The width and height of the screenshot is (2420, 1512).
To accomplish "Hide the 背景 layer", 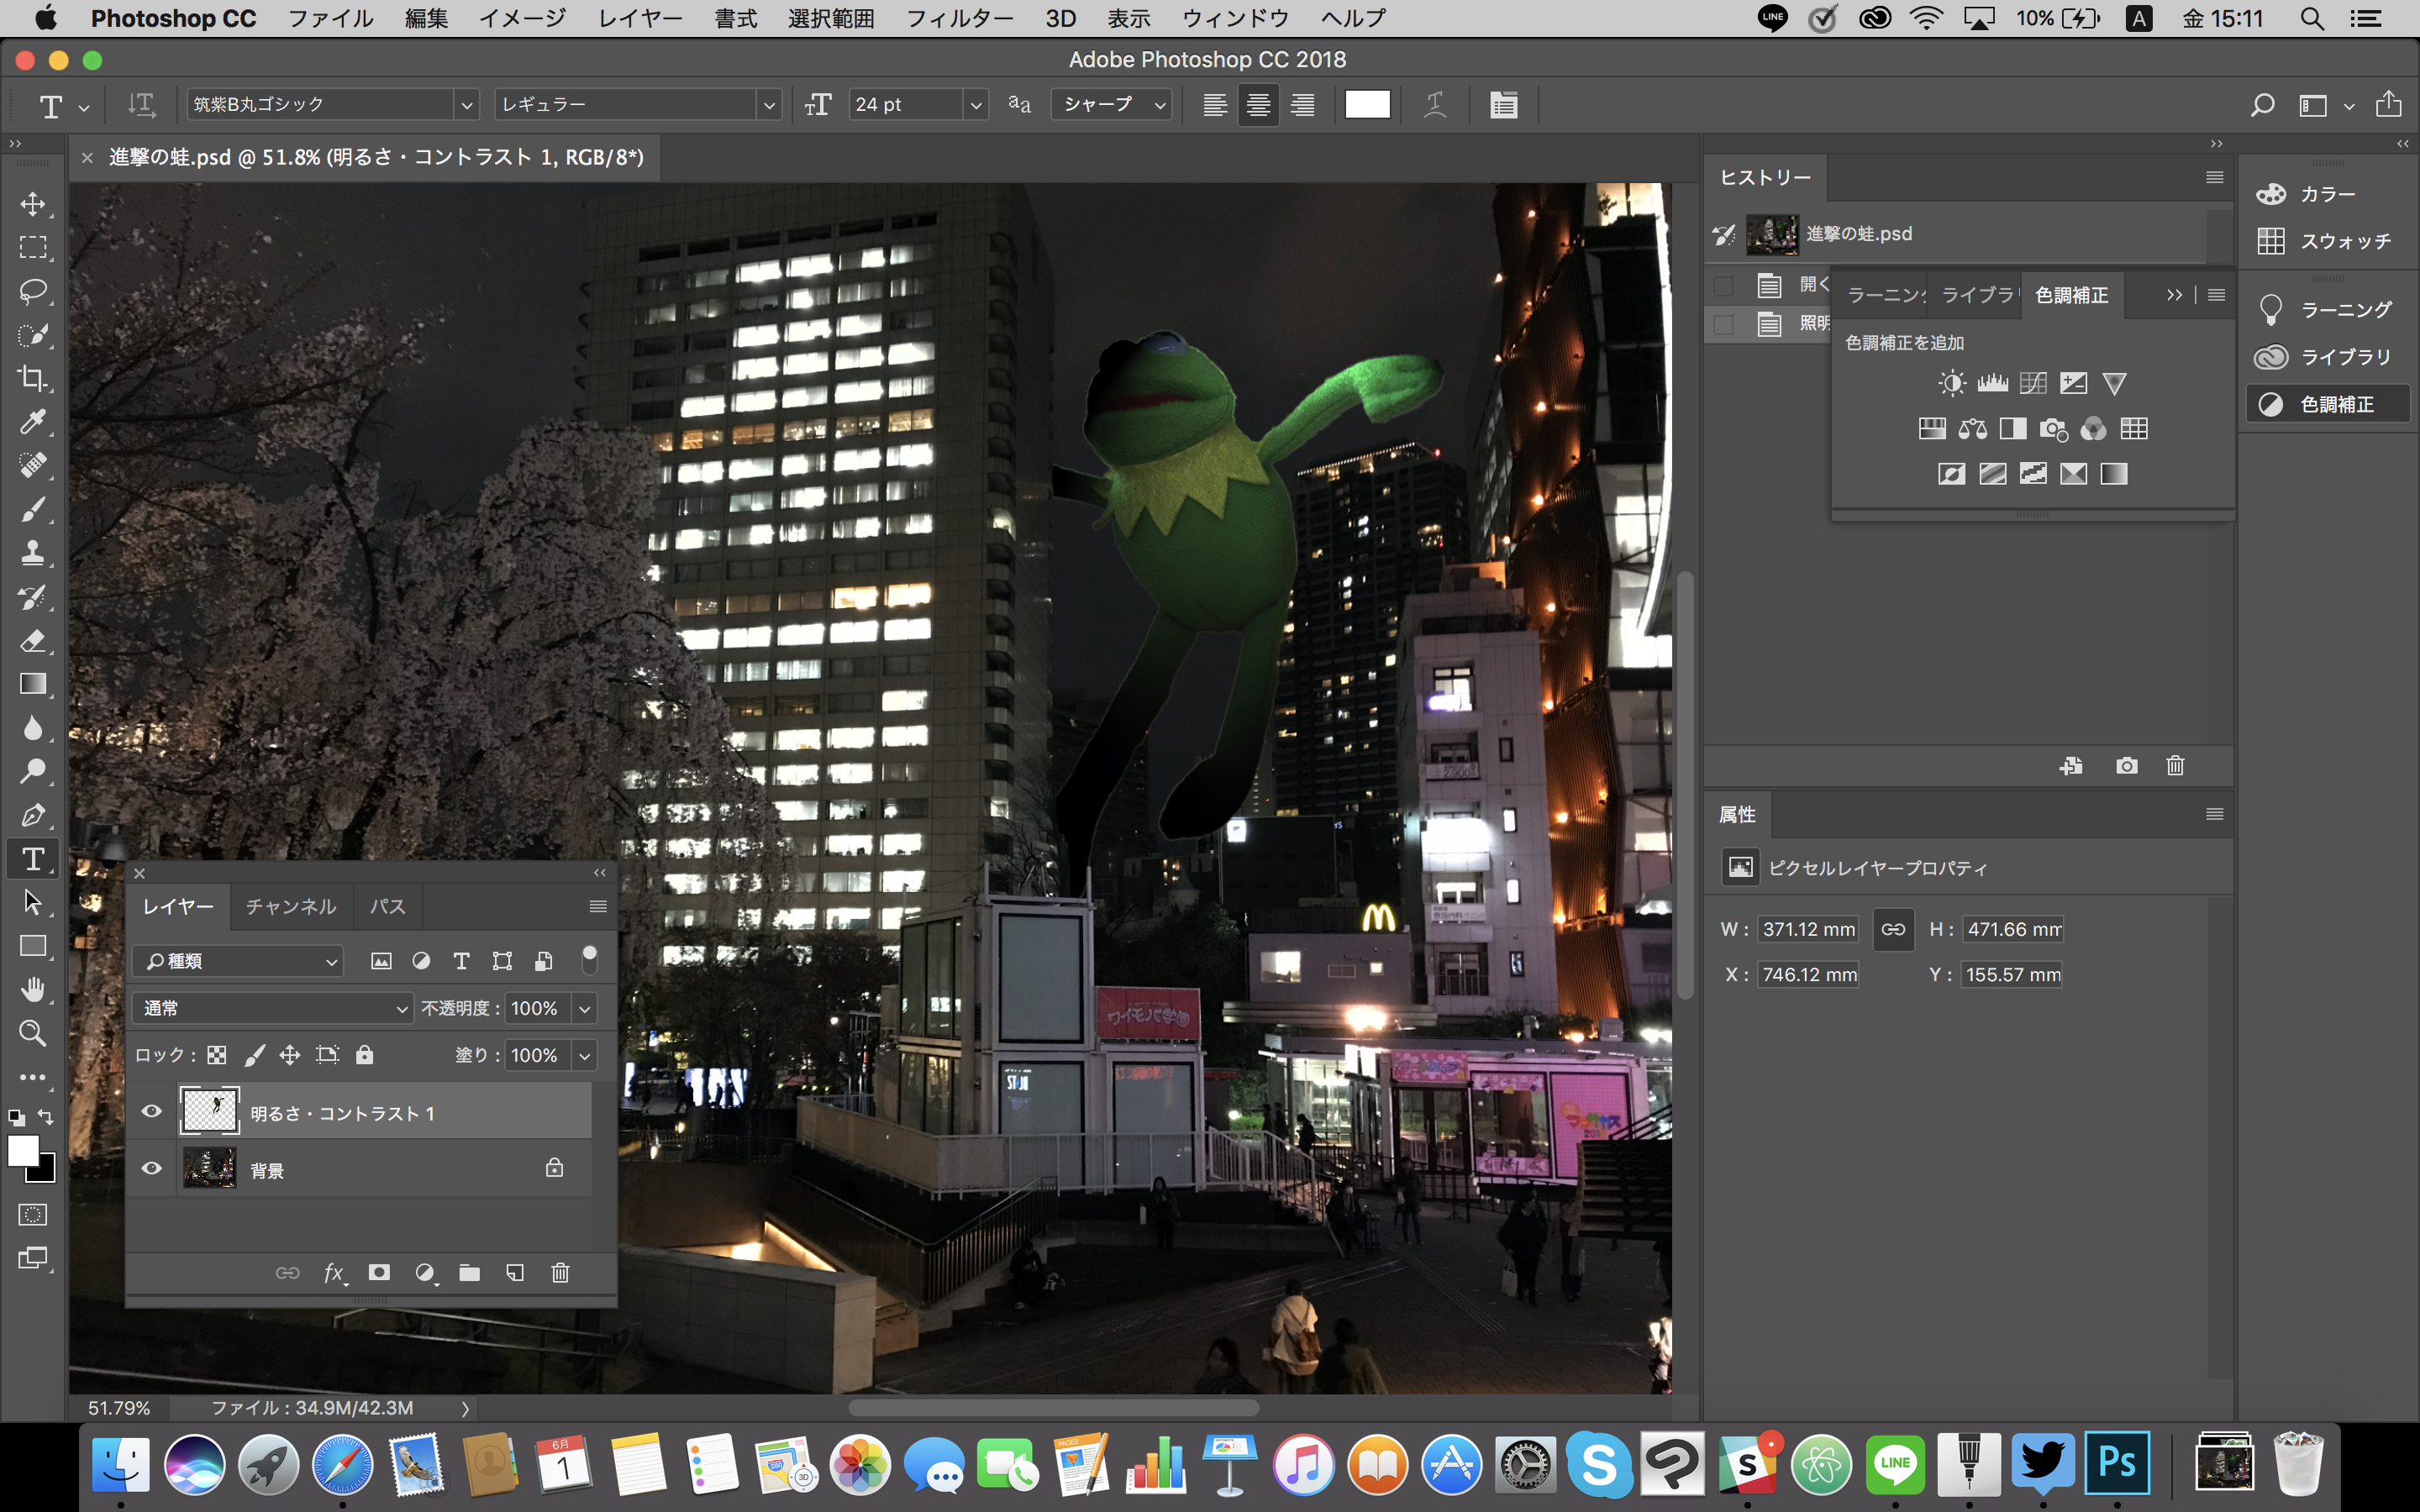I will 151,1168.
